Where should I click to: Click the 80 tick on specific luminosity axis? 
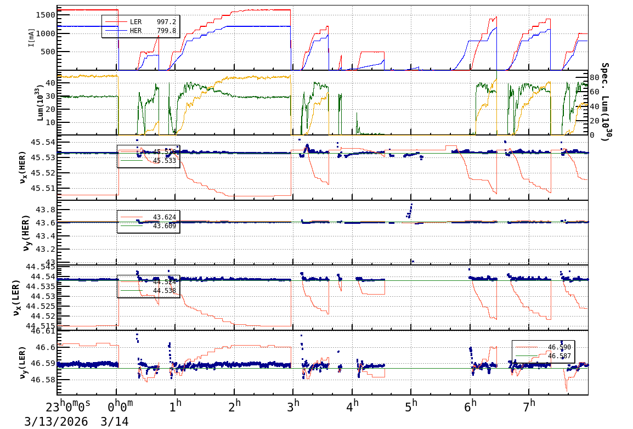click(594, 77)
